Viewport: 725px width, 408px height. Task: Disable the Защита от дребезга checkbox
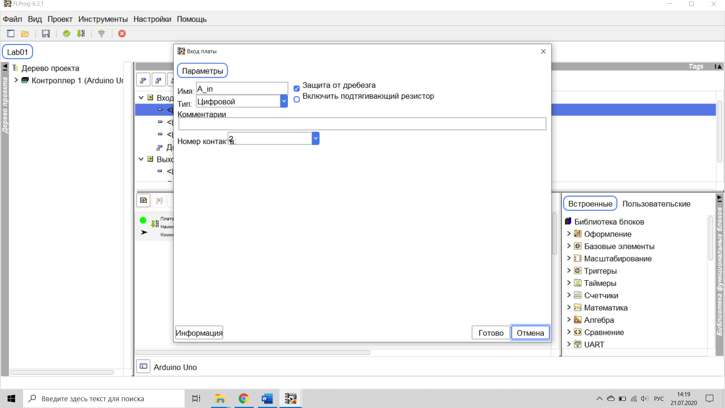pos(297,88)
